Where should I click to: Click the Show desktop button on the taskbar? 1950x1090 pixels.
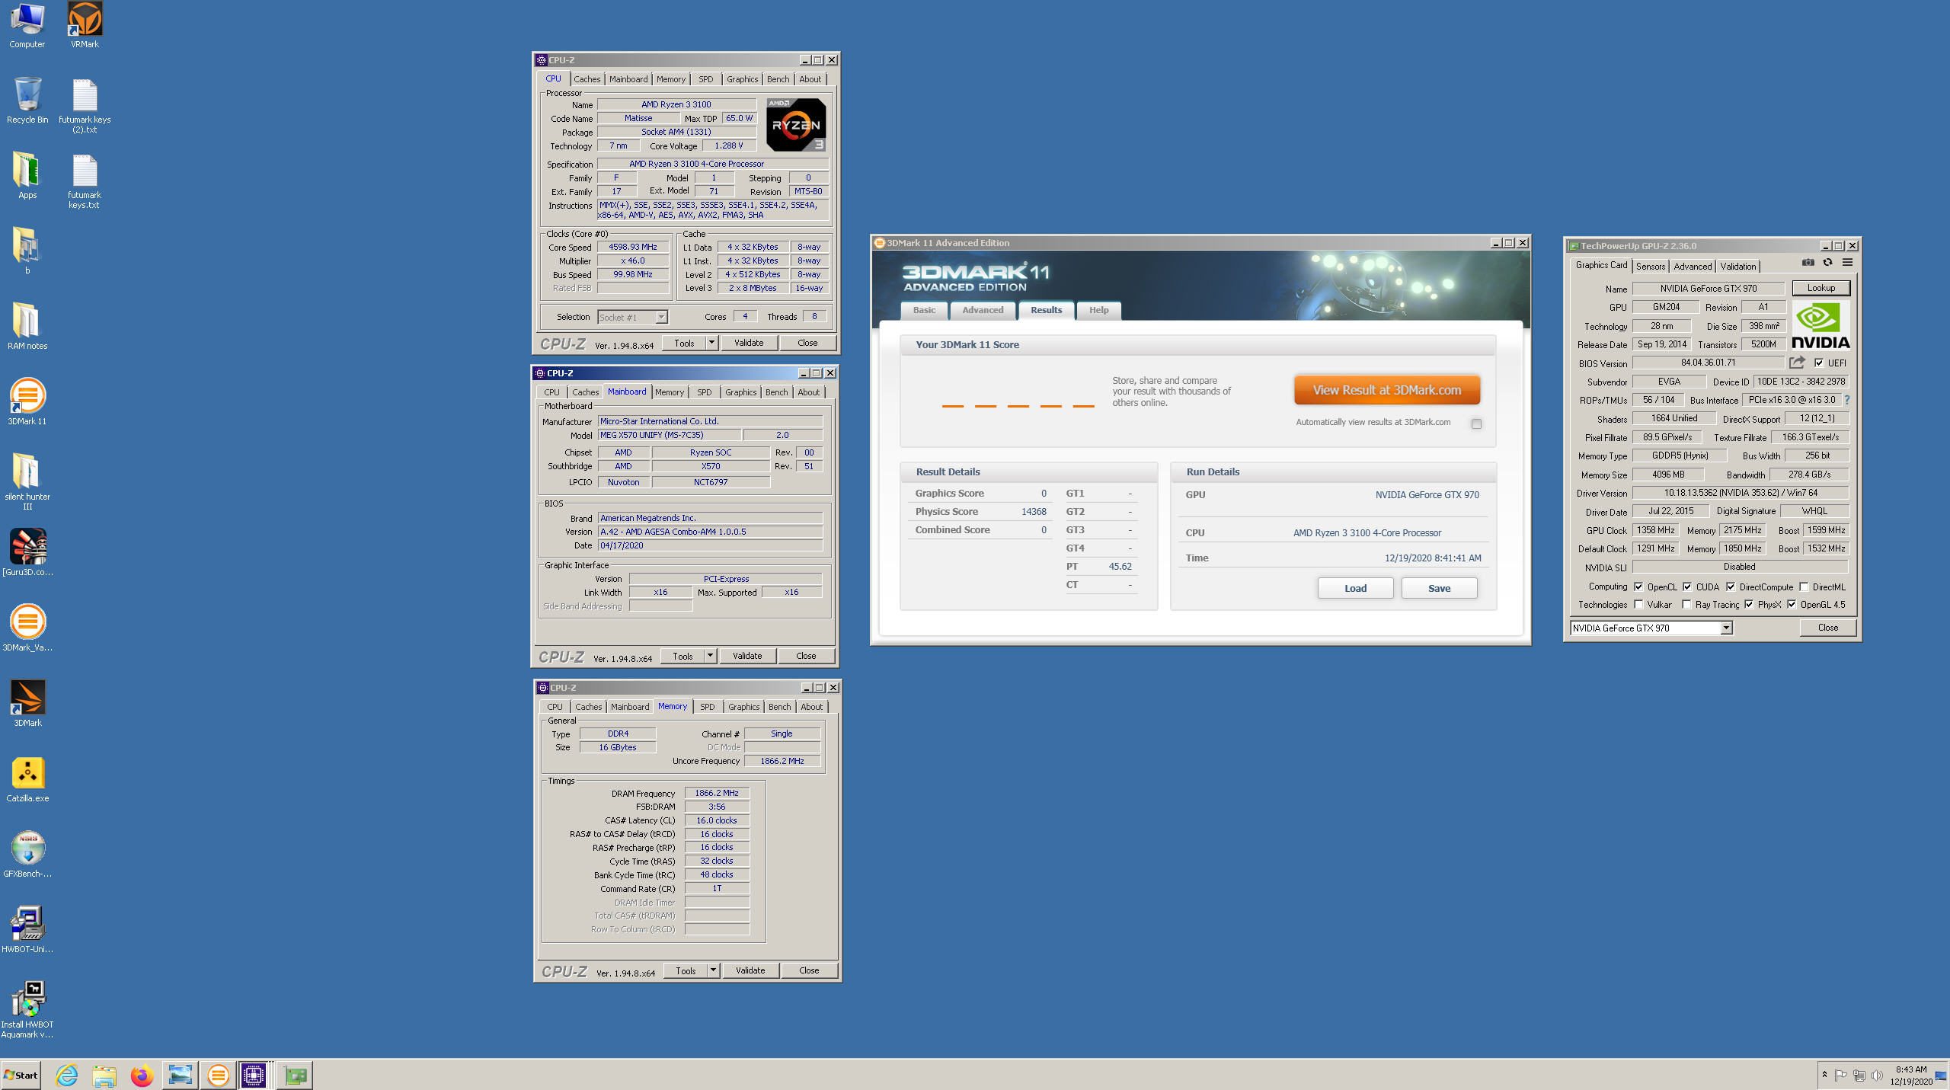point(1941,1076)
